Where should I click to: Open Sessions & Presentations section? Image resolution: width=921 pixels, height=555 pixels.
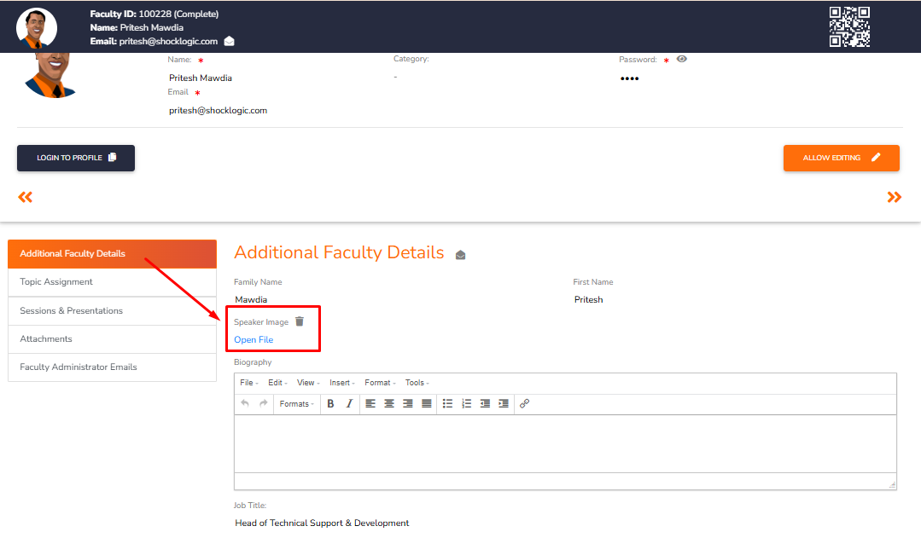[x=112, y=311]
